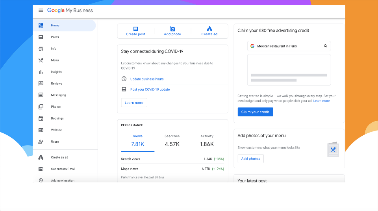
Task: Click the Messaging chat icon
Action: click(x=41, y=95)
